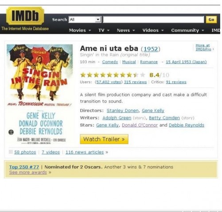Open the Stanley Donen director link
Viewport: 222px width, 212px height.
coord(123,110)
